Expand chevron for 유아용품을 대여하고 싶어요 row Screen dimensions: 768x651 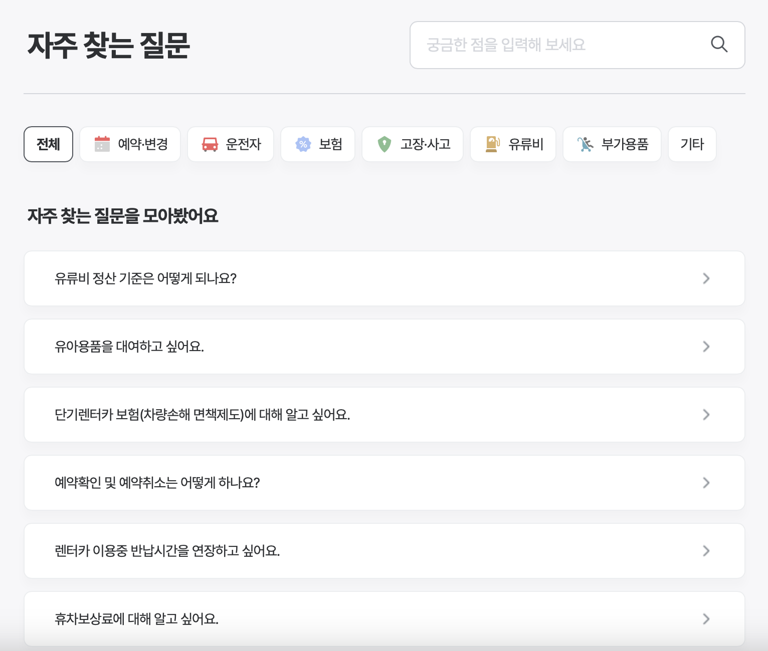point(706,347)
